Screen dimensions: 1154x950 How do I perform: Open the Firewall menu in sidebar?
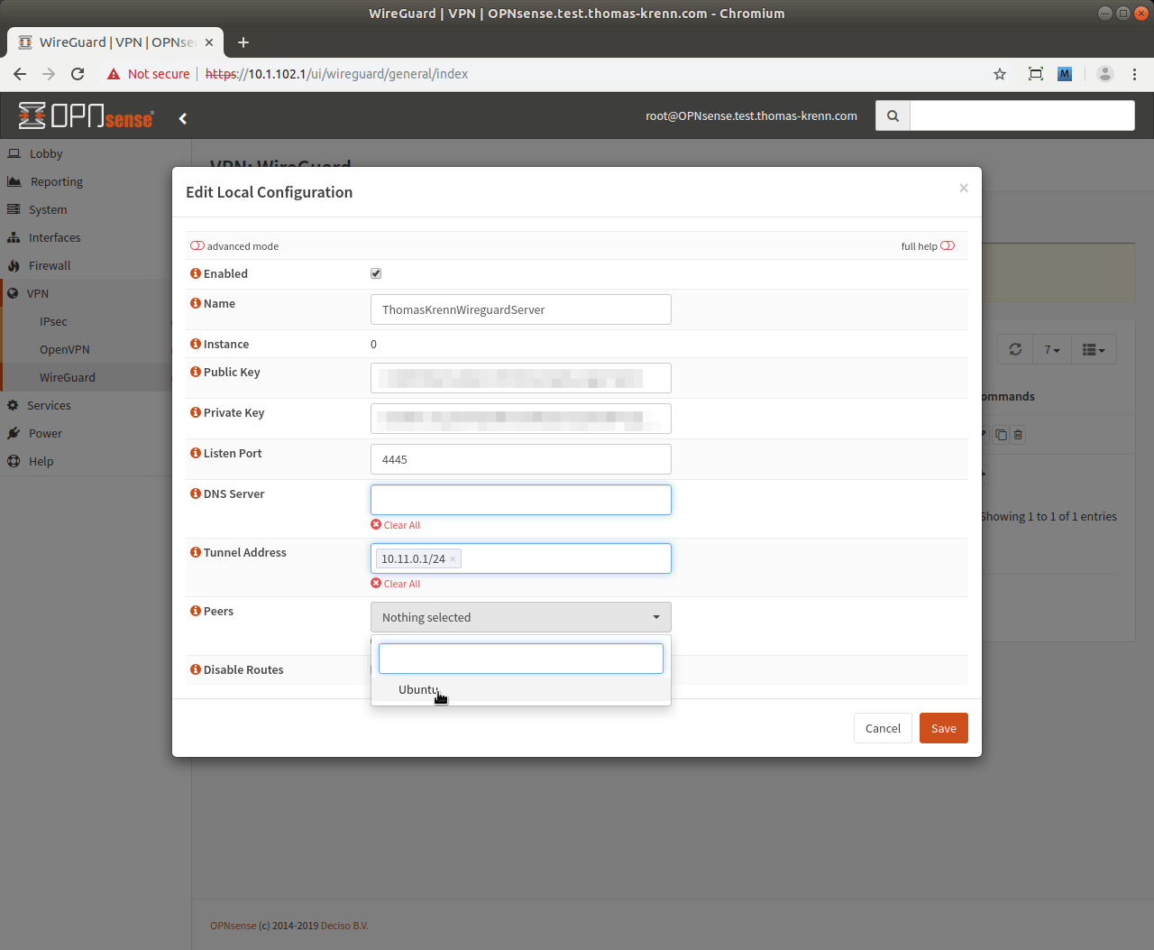[x=49, y=265]
